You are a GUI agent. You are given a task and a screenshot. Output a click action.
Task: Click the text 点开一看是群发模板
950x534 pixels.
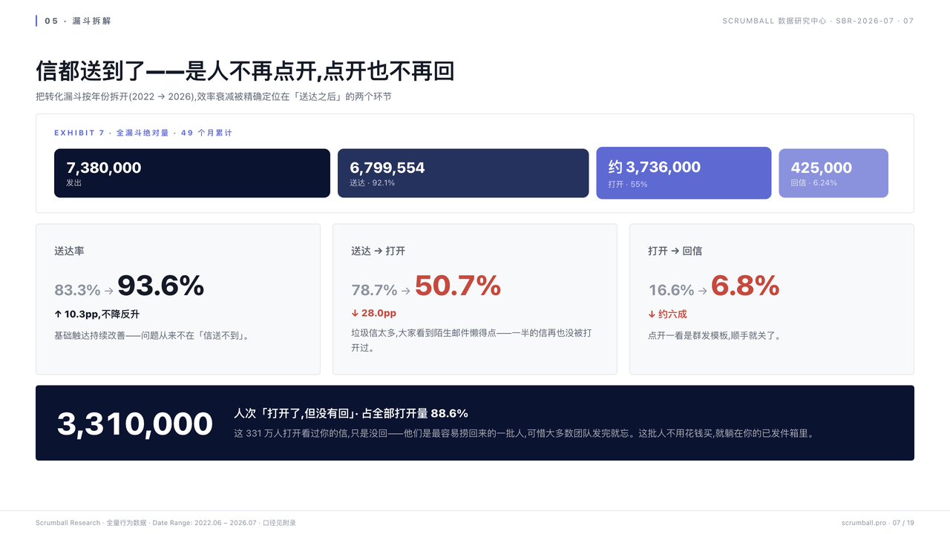click(714, 335)
